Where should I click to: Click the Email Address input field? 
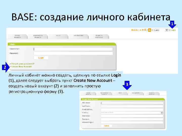(132, 109)
